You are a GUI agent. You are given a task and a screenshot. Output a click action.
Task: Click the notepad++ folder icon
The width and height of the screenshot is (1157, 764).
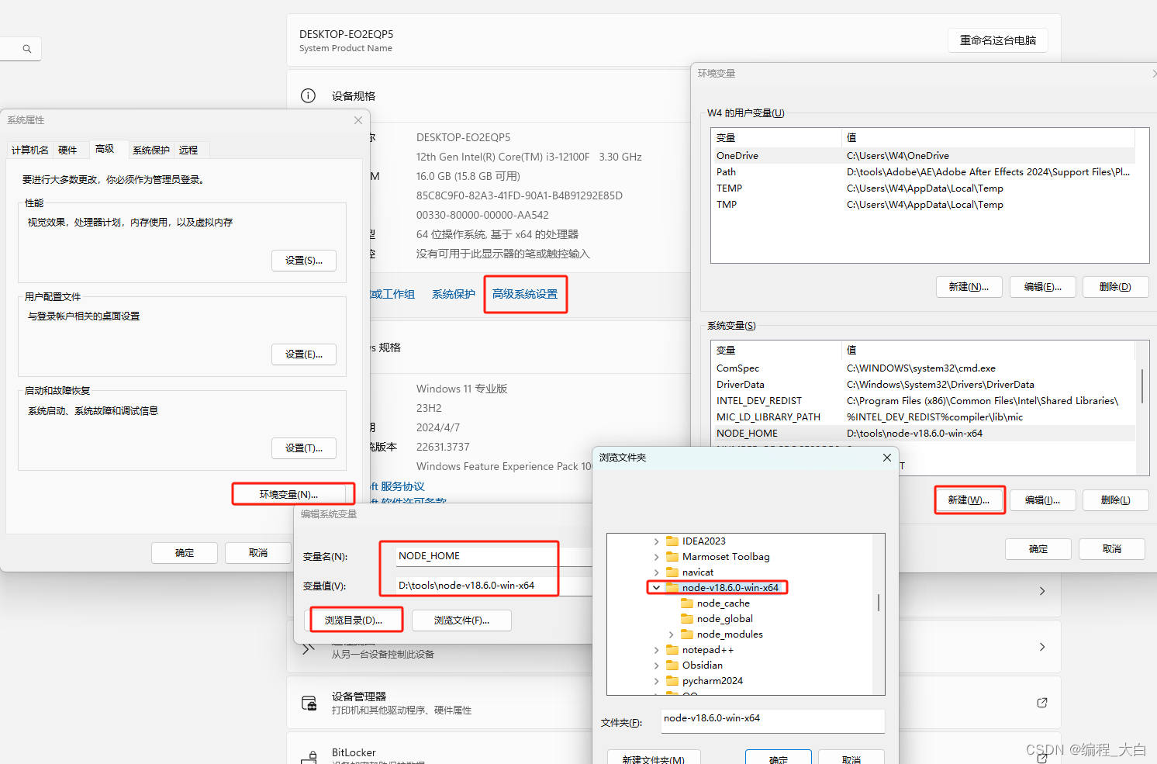click(x=672, y=650)
